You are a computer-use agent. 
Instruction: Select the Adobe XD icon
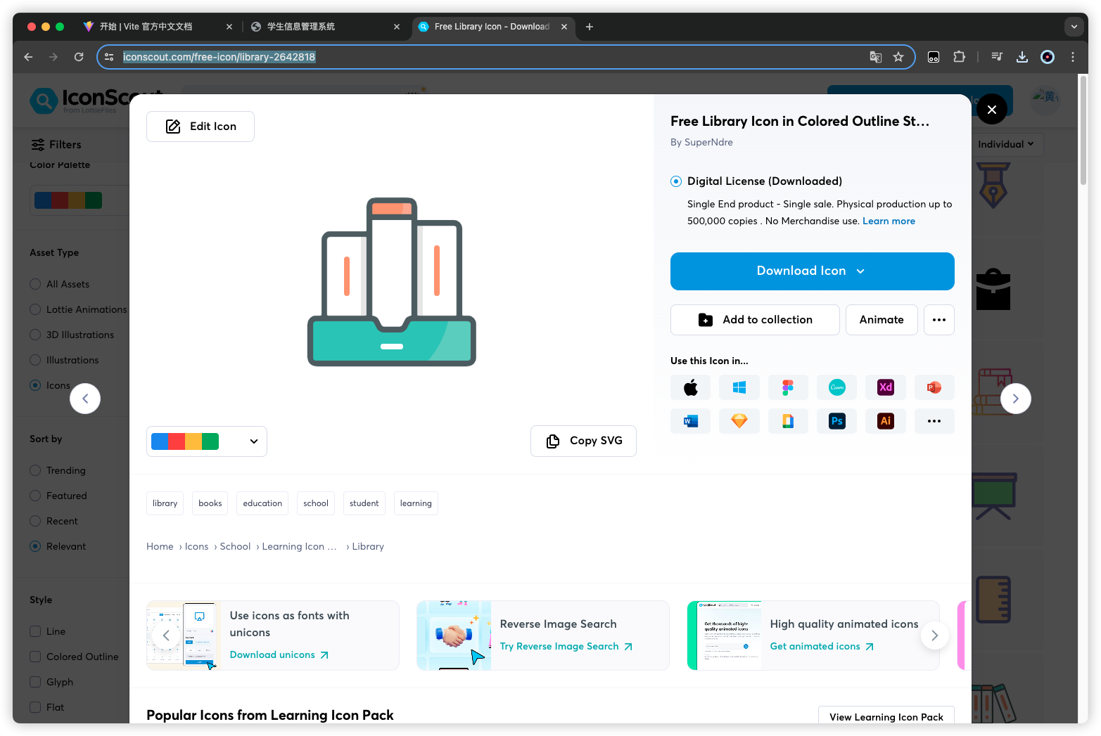[886, 387]
